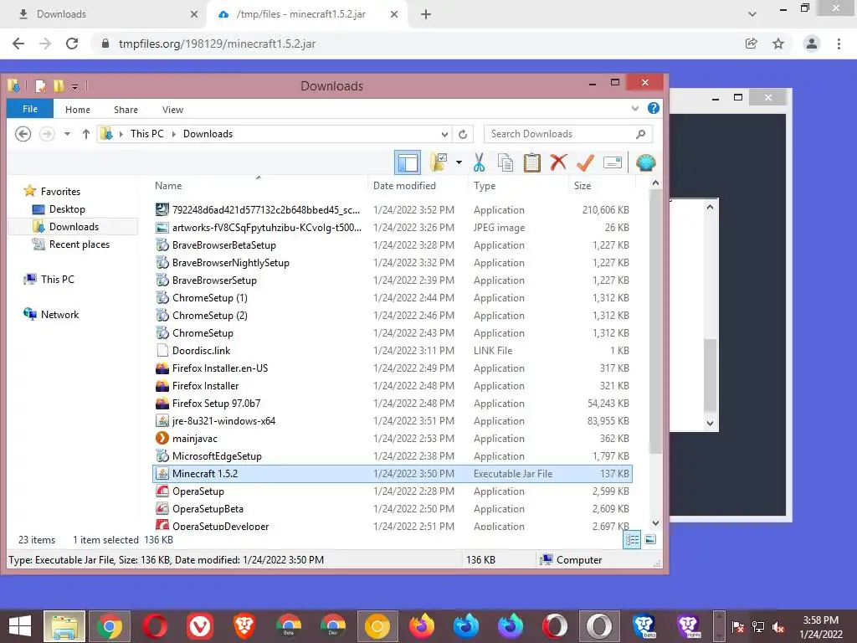The image size is (857, 643).
Task: Reload the tmpfiles.org page
Action: tap(72, 44)
